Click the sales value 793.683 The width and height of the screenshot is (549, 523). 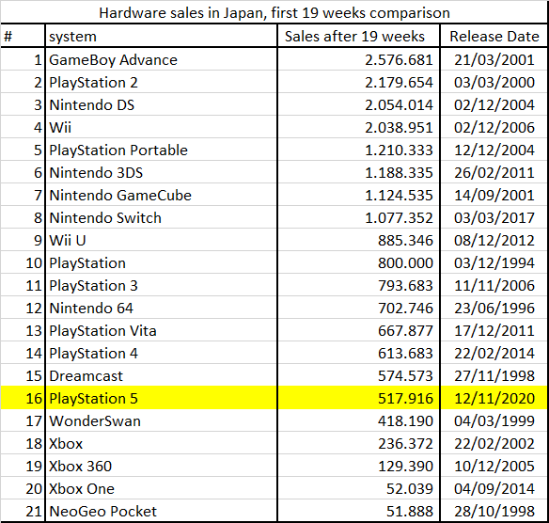(405, 286)
